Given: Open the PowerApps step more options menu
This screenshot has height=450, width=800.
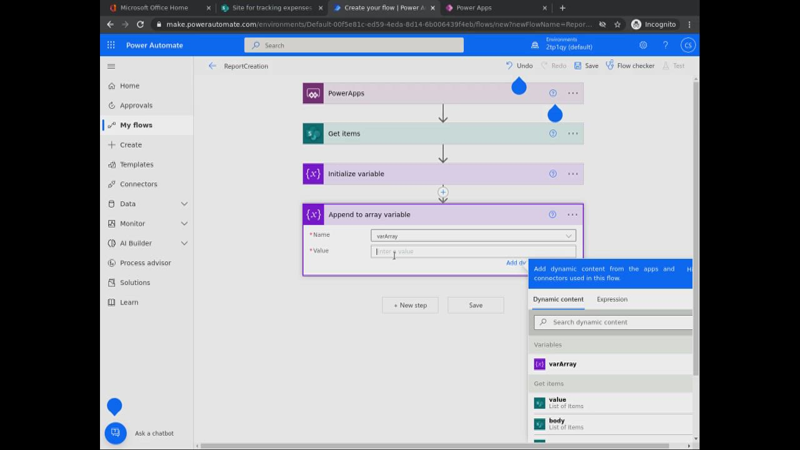Looking at the screenshot, I should (x=572, y=93).
